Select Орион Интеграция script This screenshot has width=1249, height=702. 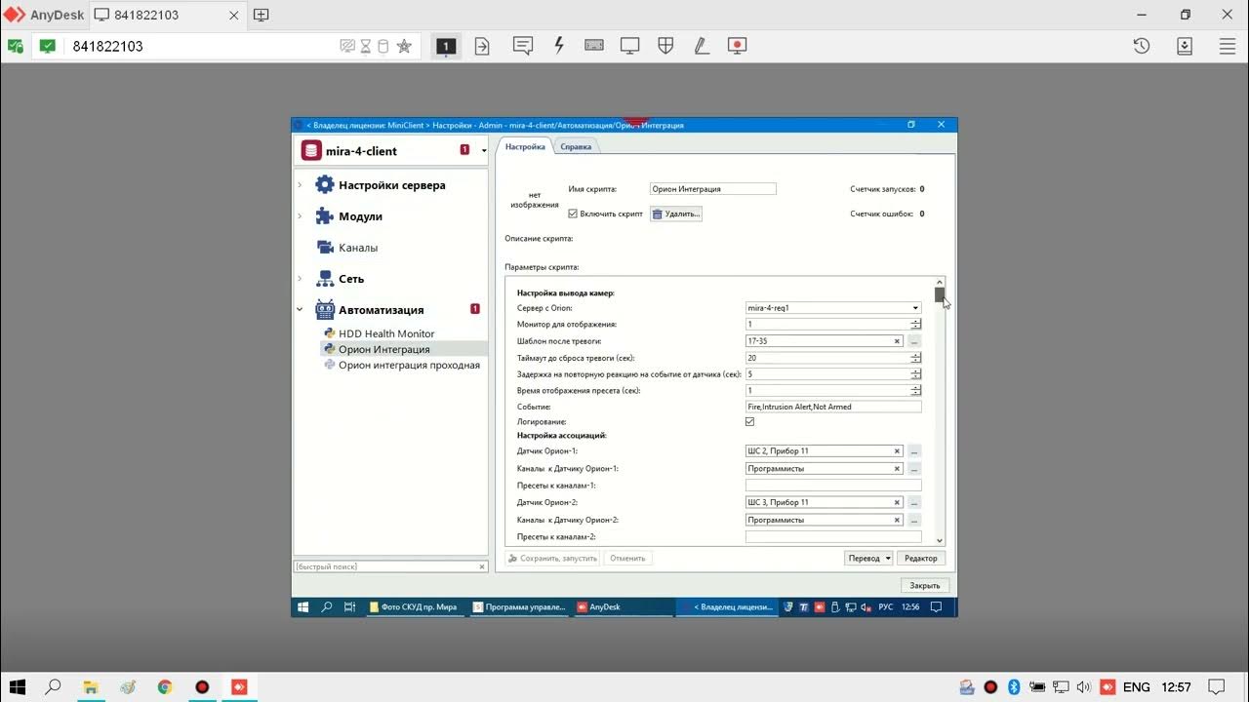[x=383, y=349]
